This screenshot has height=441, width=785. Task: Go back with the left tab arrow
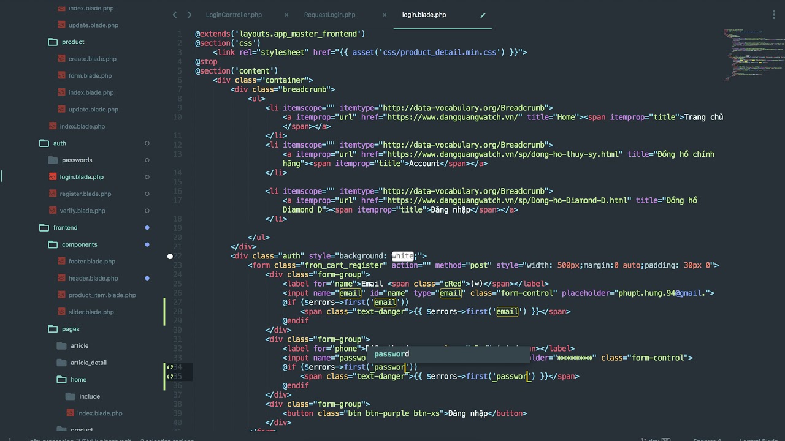coord(175,15)
